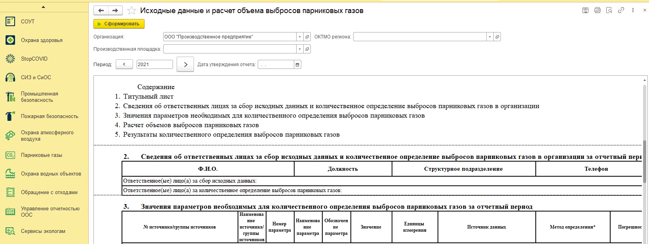The width and height of the screenshot is (649, 244).
Task: Expand the Производственная площадка dropdown
Action: point(300,49)
